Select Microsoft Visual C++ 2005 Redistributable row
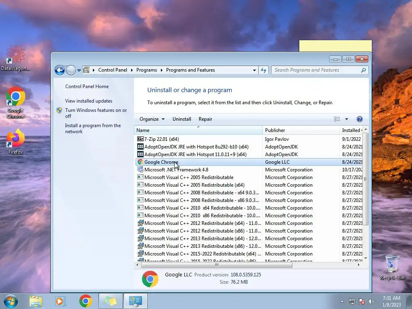 click(x=249, y=177)
